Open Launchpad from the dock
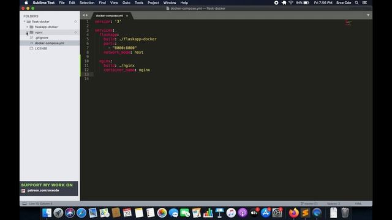The image size is (392, 220). tap(58, 213)
